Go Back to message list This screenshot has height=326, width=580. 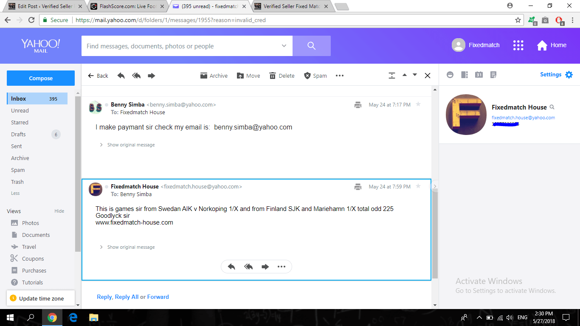click(x=98, y=76)
